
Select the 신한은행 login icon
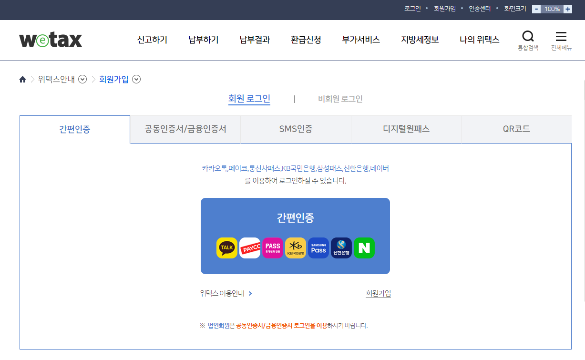click(x=341, y=248)
